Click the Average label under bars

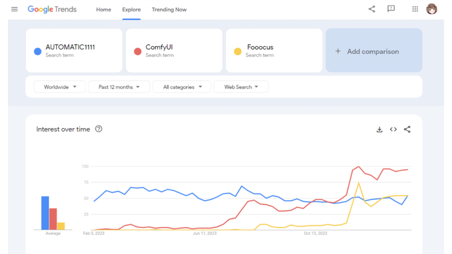(x=53, y=233)
